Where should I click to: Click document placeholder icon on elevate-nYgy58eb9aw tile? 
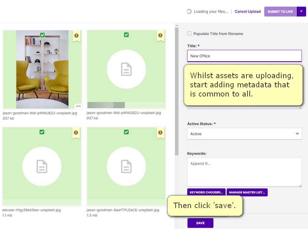click(x=42, y=167)
